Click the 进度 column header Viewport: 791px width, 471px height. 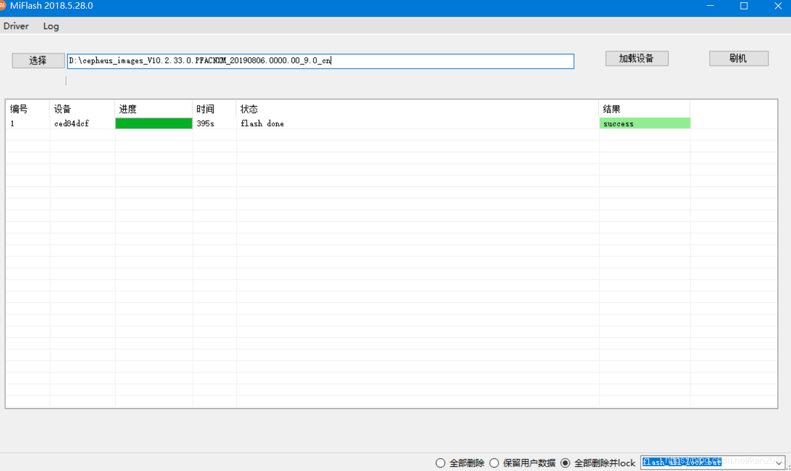(154, 109)
